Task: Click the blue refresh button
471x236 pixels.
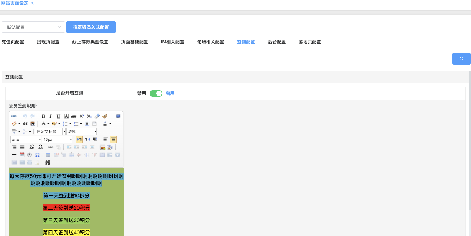Action: (x=461, y=59)
